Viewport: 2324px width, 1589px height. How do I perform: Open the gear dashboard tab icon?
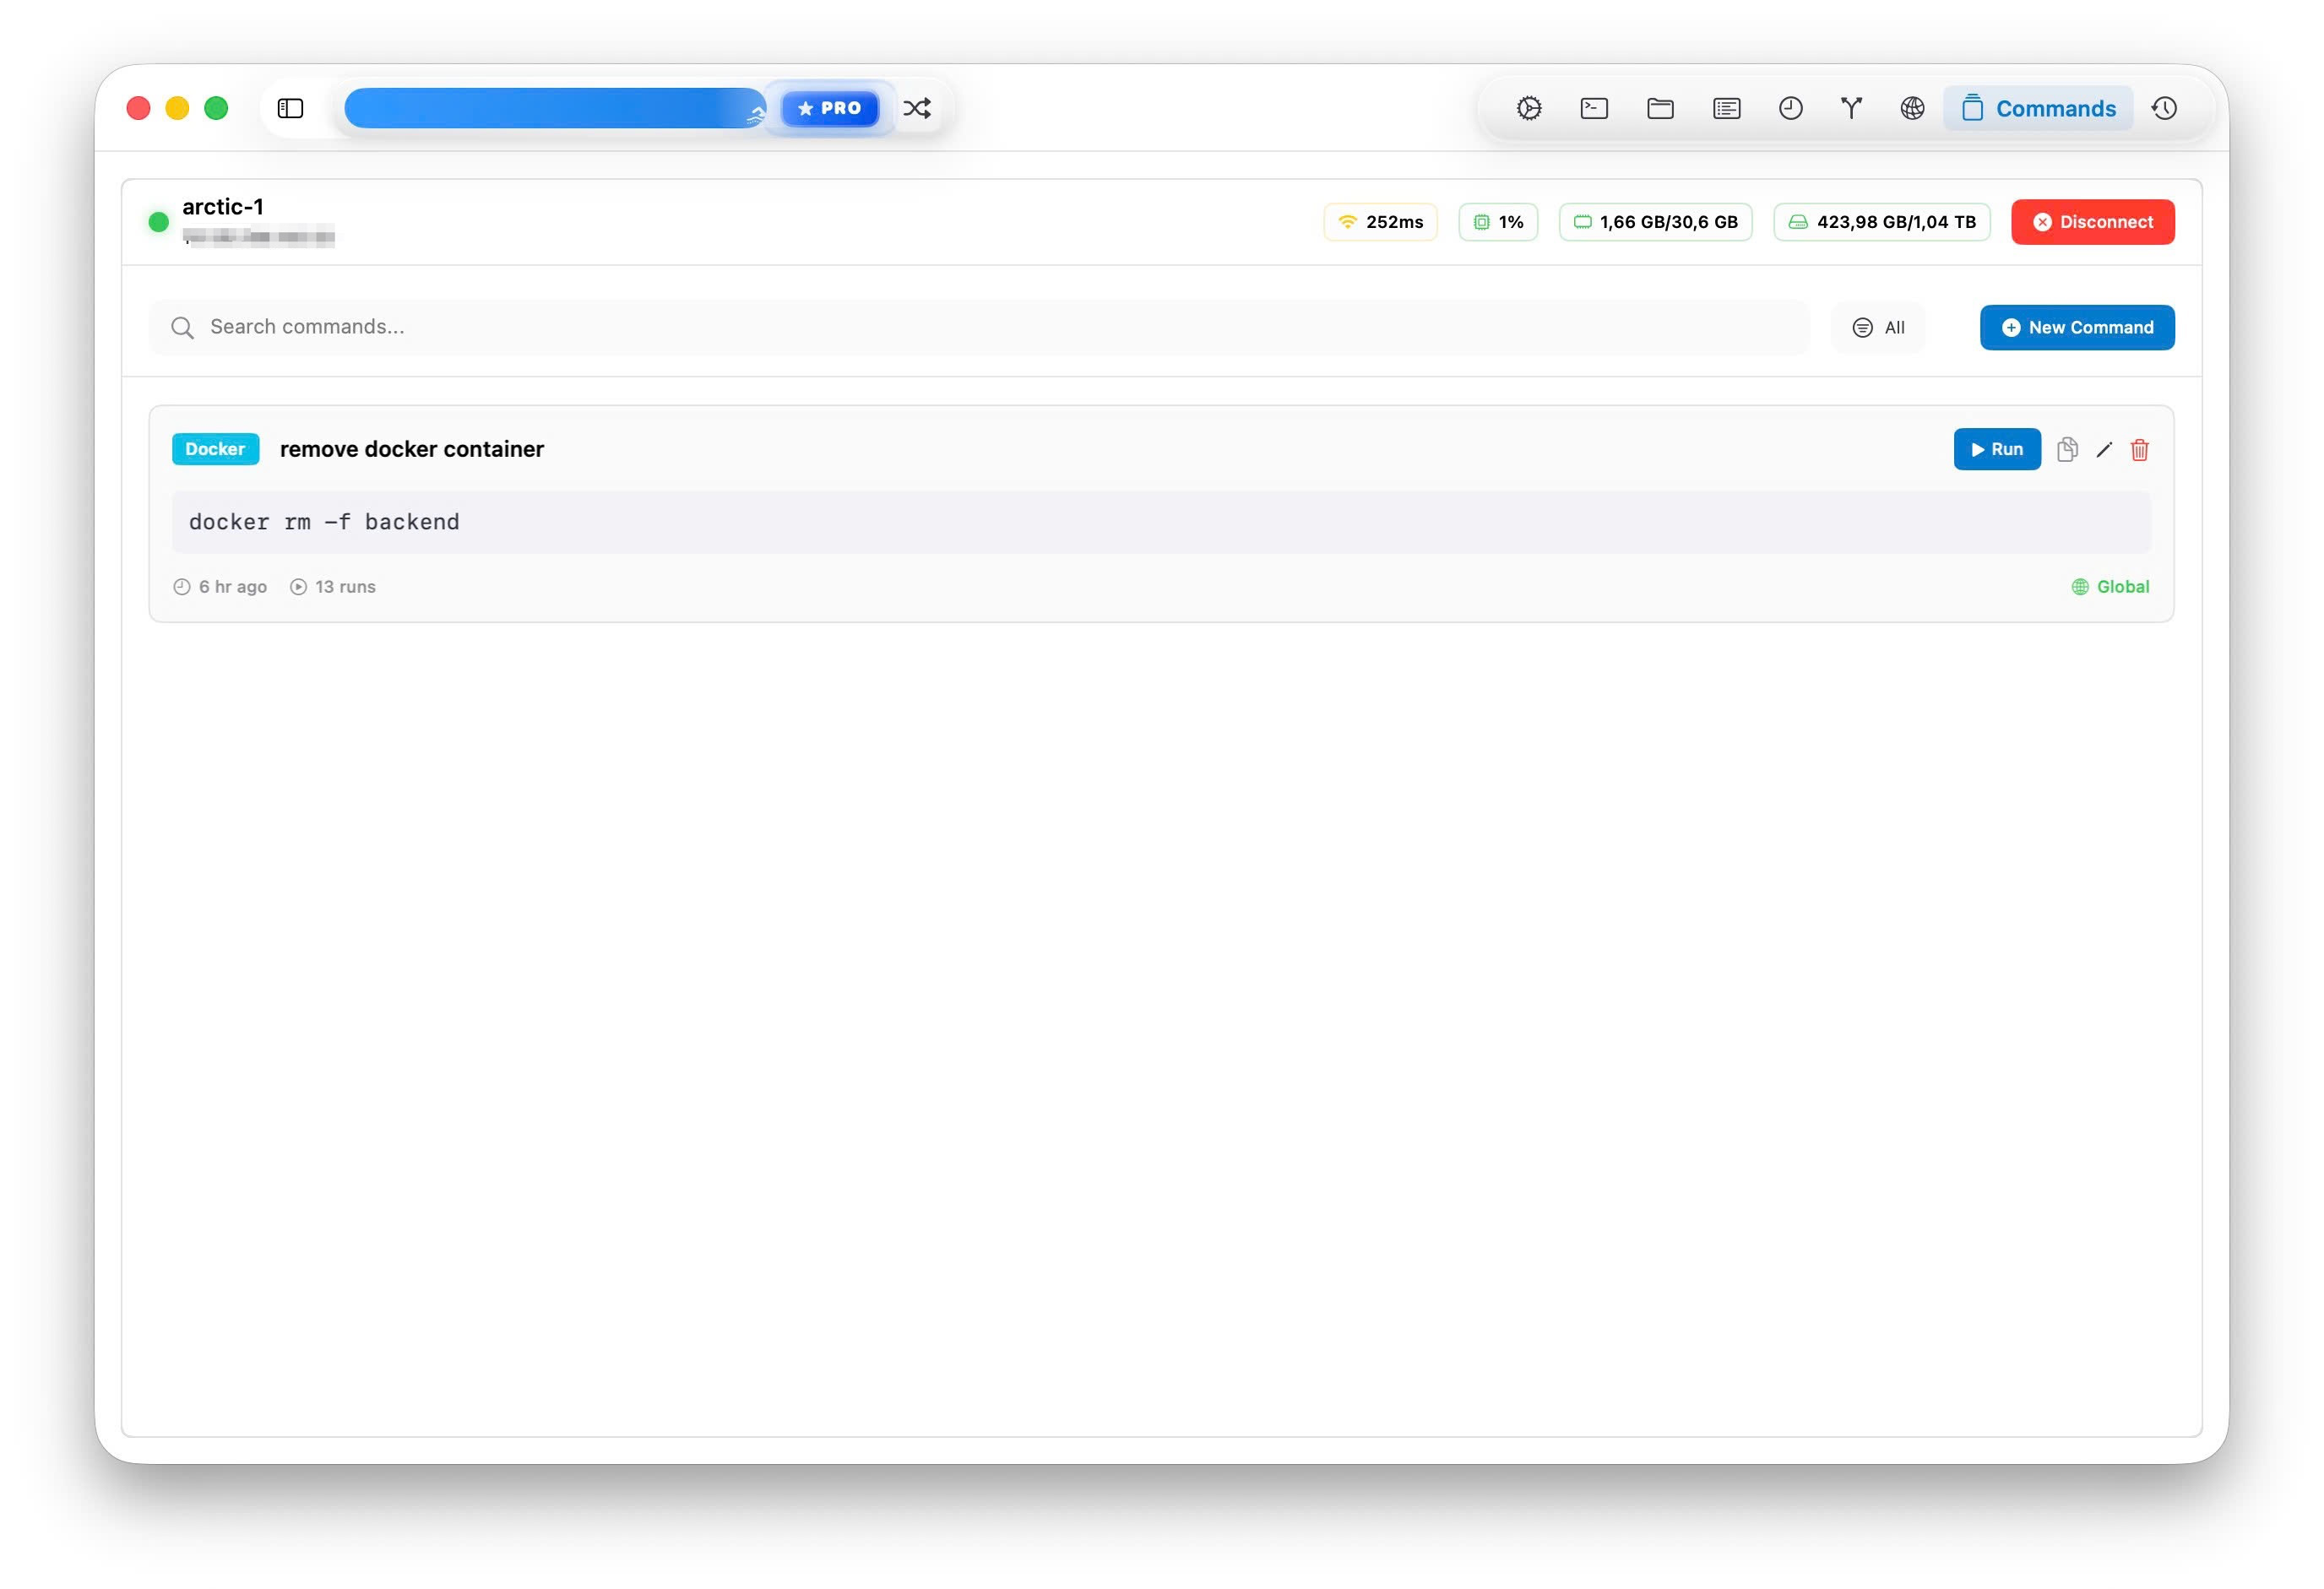pyautogui.click(x=1528, y=108)
